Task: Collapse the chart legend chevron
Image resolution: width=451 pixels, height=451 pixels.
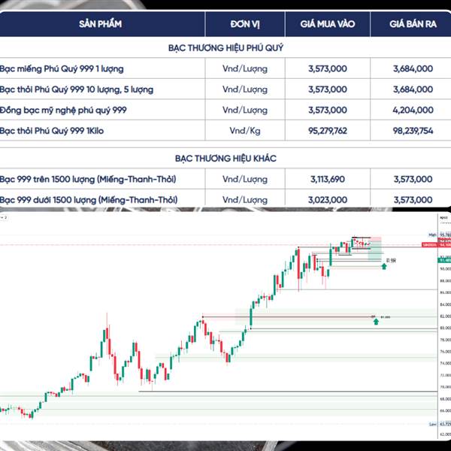Action: click(x=2, y=218)
